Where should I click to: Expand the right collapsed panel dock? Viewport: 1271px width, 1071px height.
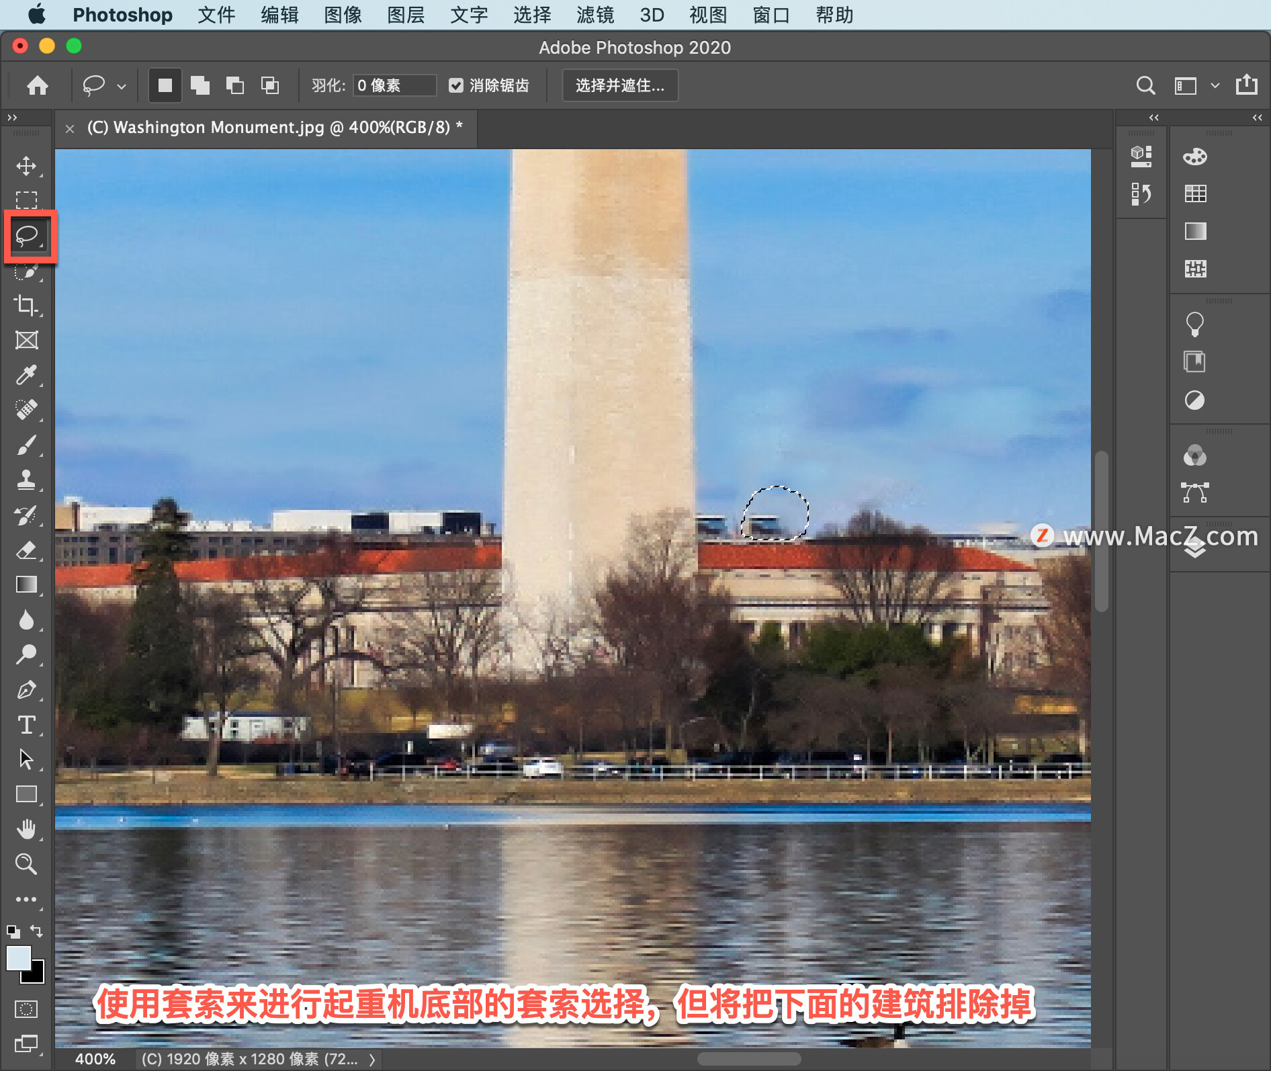(x=1257, y=118)
